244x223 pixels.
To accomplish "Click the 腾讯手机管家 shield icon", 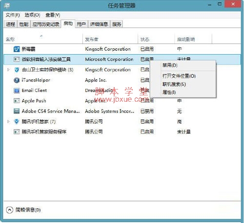I will click(x=17, y=121).
